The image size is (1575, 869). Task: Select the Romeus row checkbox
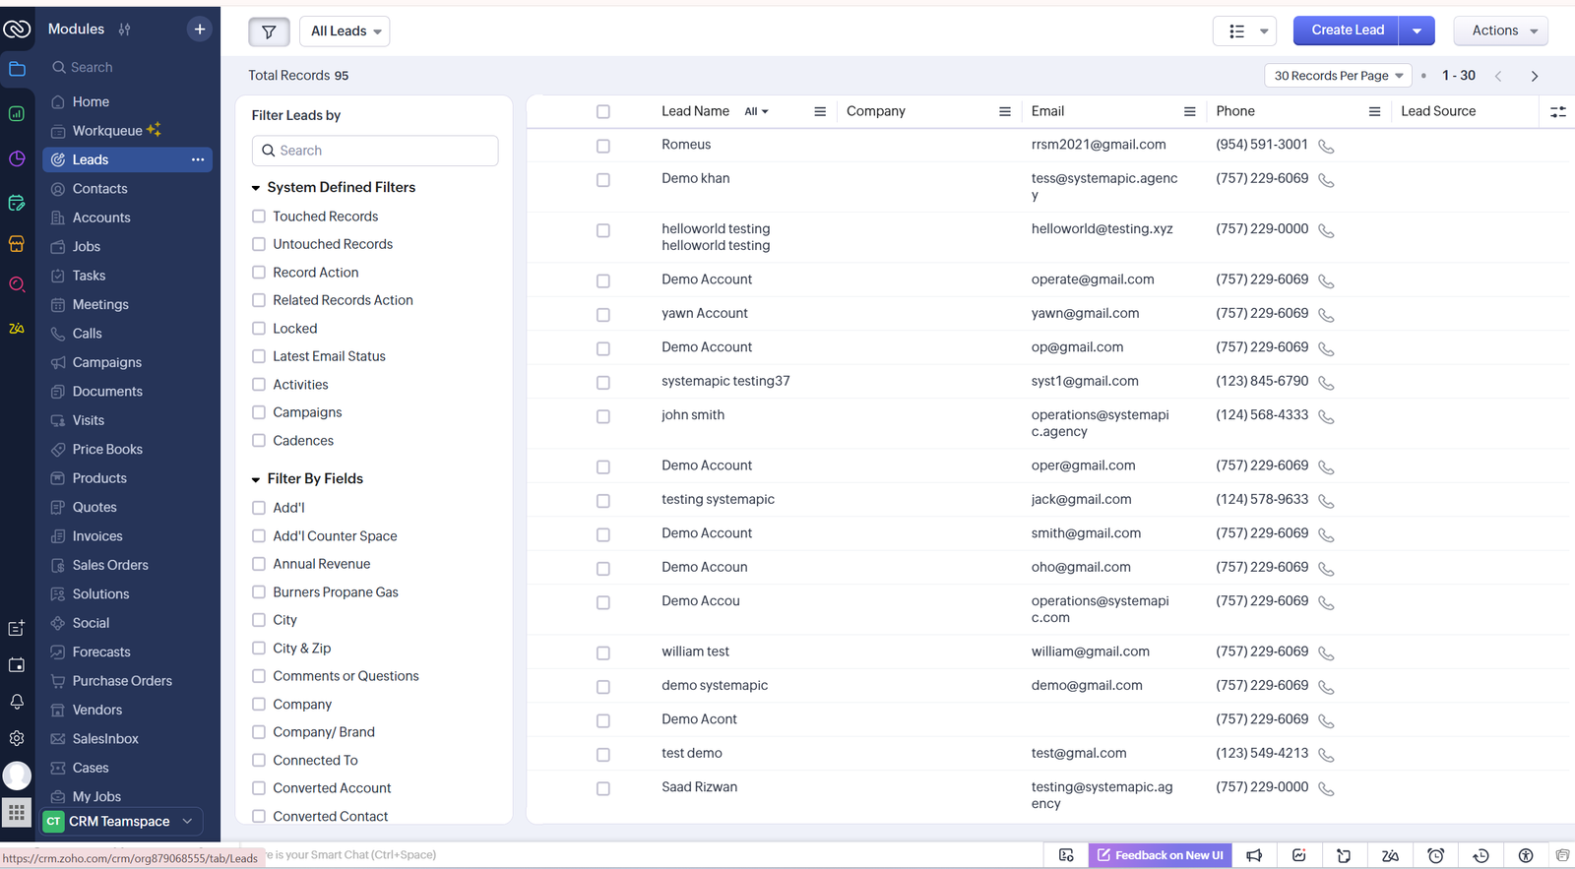pyautogui.click(x=603, y=146)
